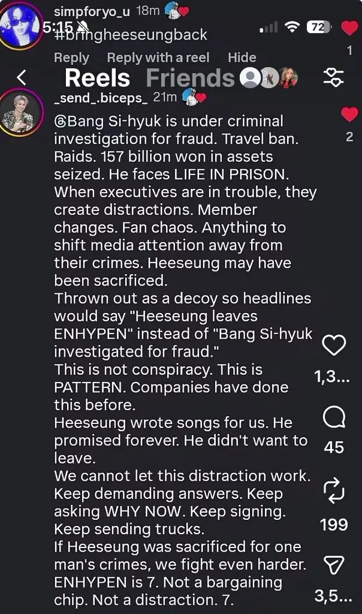Tap the Threads icon in the comment
Image resolution: width=362 pixels, height=614 pixels.
tap(60, 121)
